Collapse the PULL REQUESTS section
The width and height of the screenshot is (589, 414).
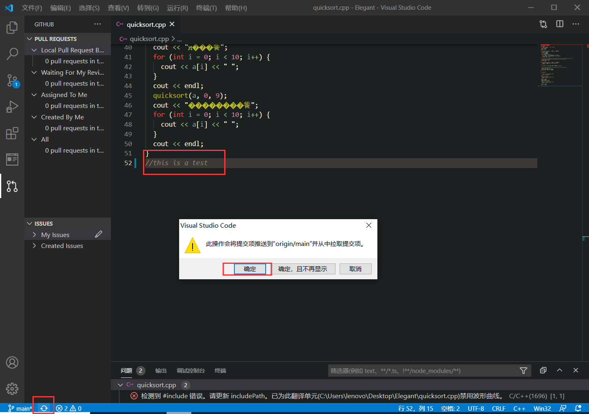[x=29, y=39]
